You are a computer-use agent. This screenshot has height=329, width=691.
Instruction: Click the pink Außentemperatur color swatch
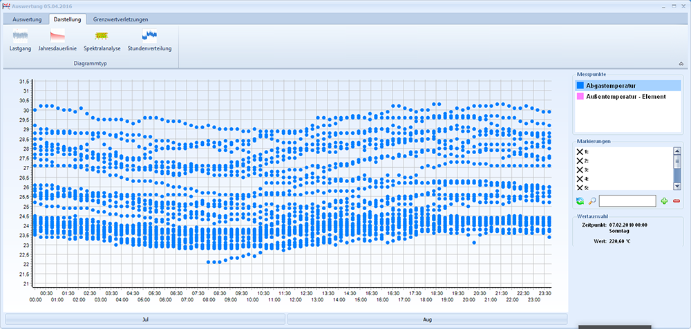coord(580,96)
